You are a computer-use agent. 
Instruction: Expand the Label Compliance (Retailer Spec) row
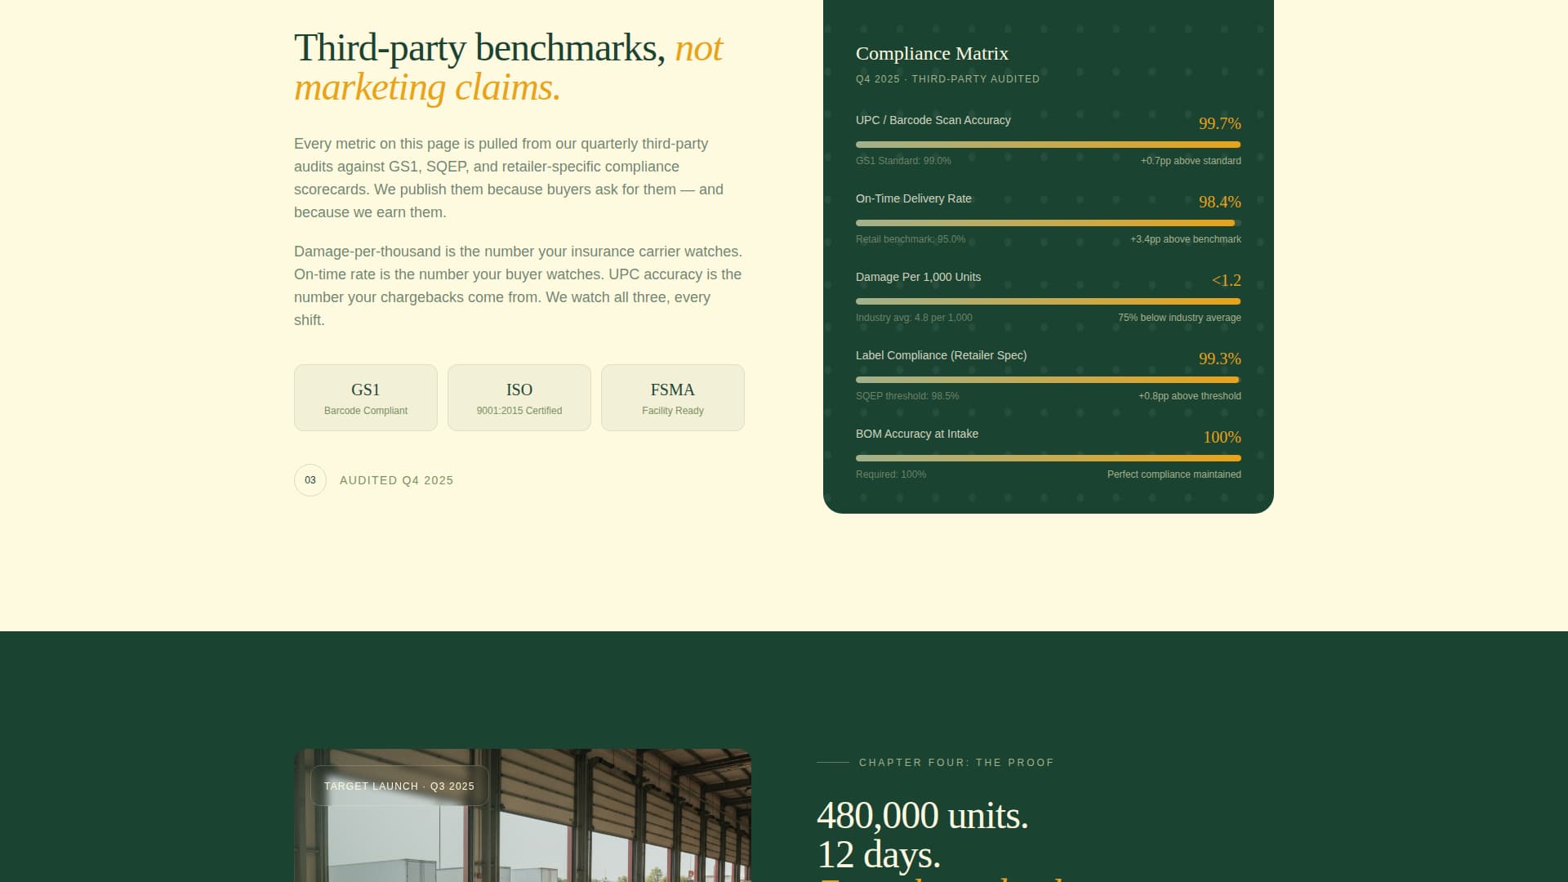coord(941,355)
